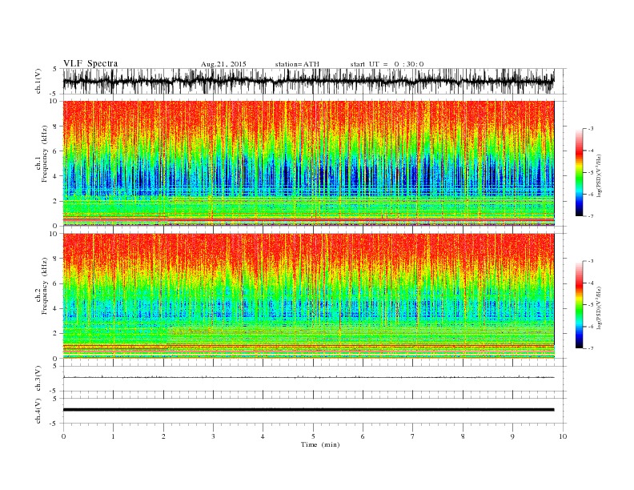Click the ch.1 voltage waveform trace panel
The width and height of the screenshot is (634, 490).
coord(308,81)
